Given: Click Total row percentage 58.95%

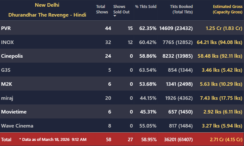Looking at the screenshot, I should tap(149, 139).
